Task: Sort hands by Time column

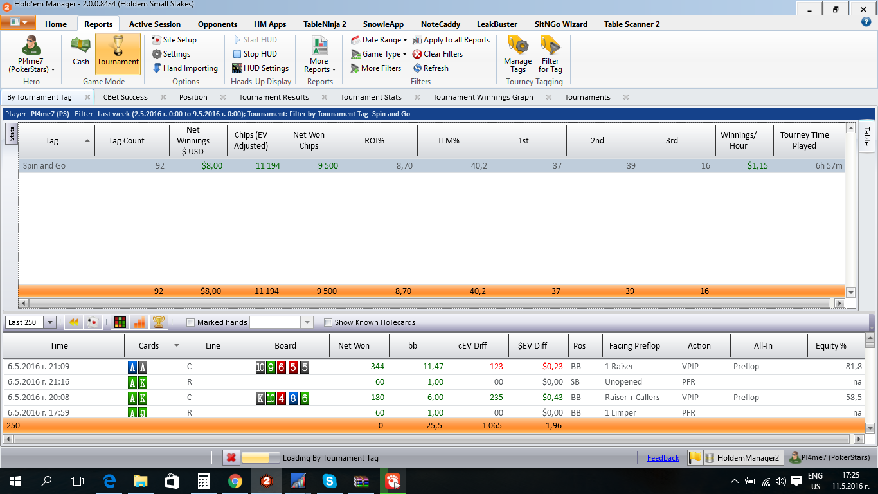Action: pos(64,346)
